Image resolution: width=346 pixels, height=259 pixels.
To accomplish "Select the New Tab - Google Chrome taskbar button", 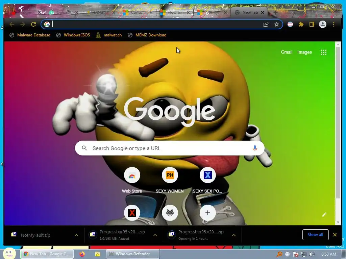I will 47,254.
